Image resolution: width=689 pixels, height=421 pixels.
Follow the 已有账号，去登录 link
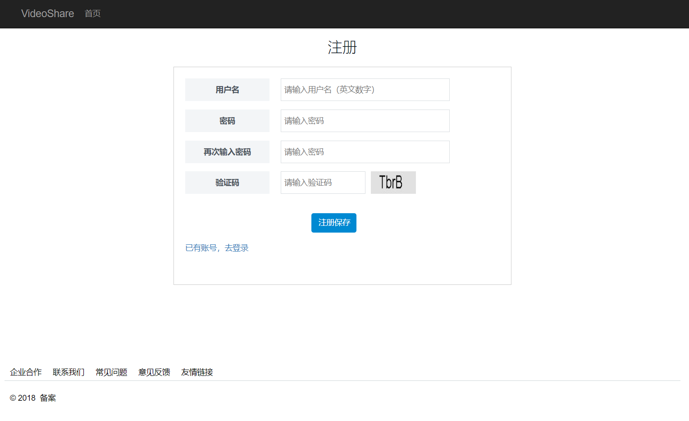pos(217,248)
